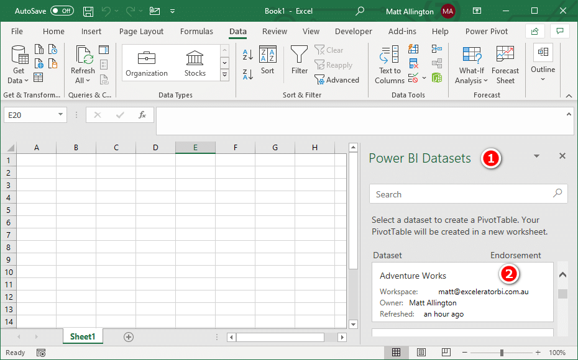
Task: Expand the Name Box dropdown
Action: pos(60,115)
